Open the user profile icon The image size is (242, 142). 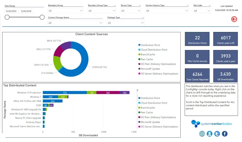pyautogui.click(x=209, y=134)
